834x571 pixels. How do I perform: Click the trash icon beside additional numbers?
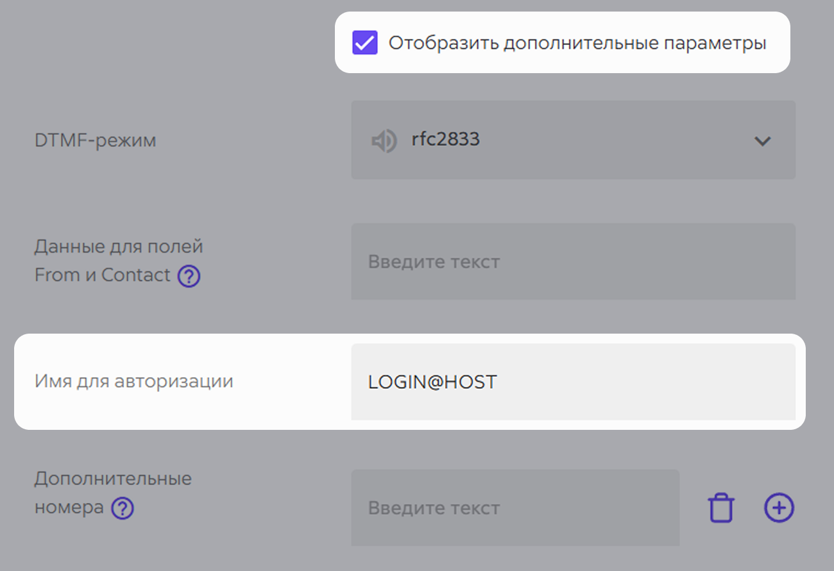[x=721, y=508]
